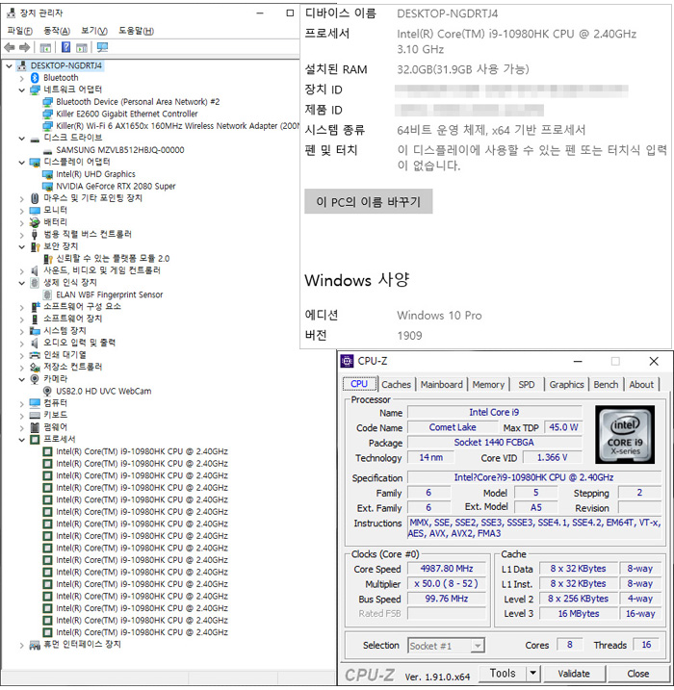674x690 pixels.
Task: Click the Forward arrow in Device Manager toolbar
Action: click(x=25, y=47)
